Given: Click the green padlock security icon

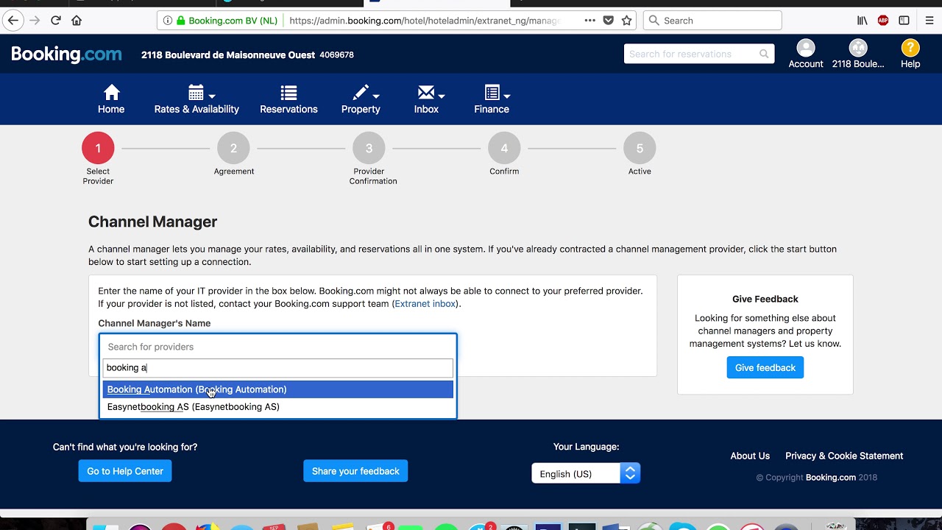Looking at the screenshot, I should click(180, 21).
